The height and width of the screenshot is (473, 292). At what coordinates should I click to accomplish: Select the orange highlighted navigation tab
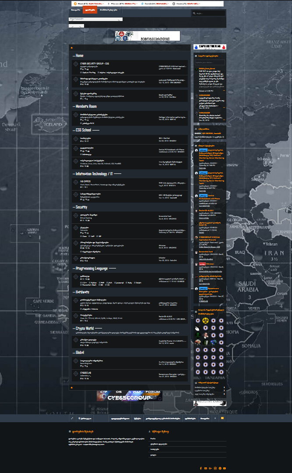coord(90,10)
